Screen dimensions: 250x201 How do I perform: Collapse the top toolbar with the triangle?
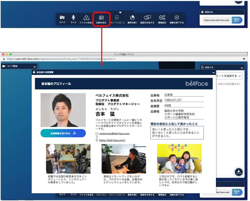point(120,12)
